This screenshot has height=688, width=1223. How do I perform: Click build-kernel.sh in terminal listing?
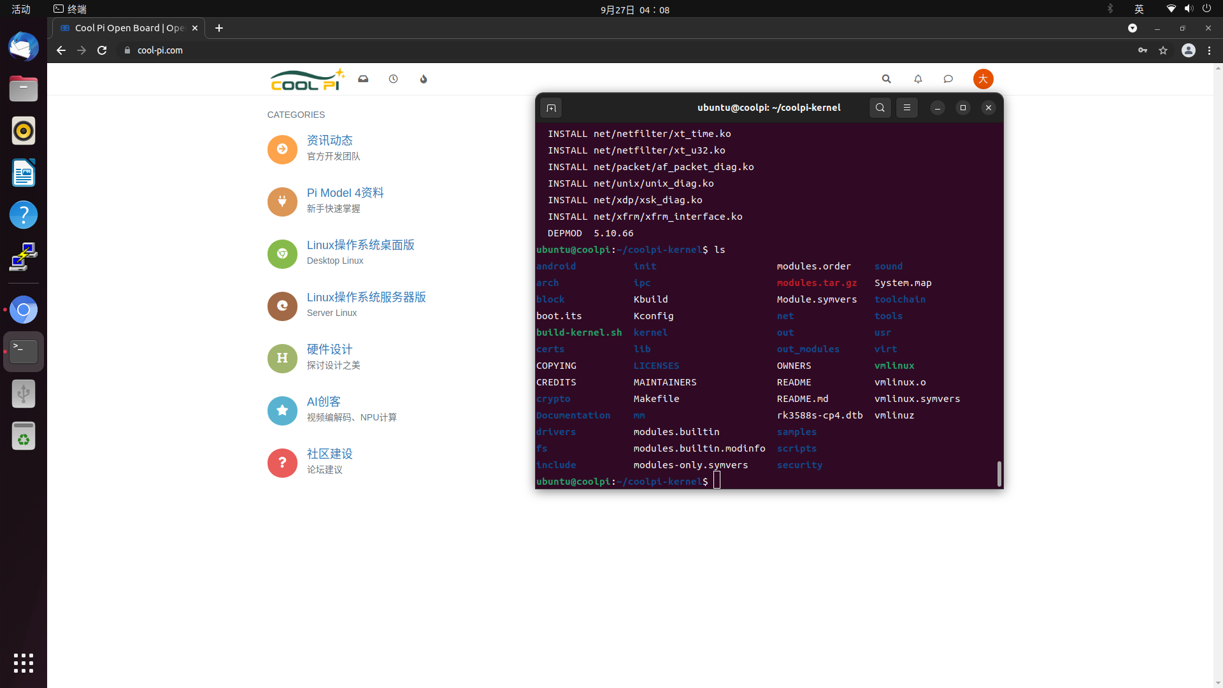pos(579,333)
